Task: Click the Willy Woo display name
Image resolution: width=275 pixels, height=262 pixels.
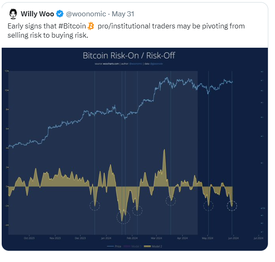Action: [x=37, y=14]
